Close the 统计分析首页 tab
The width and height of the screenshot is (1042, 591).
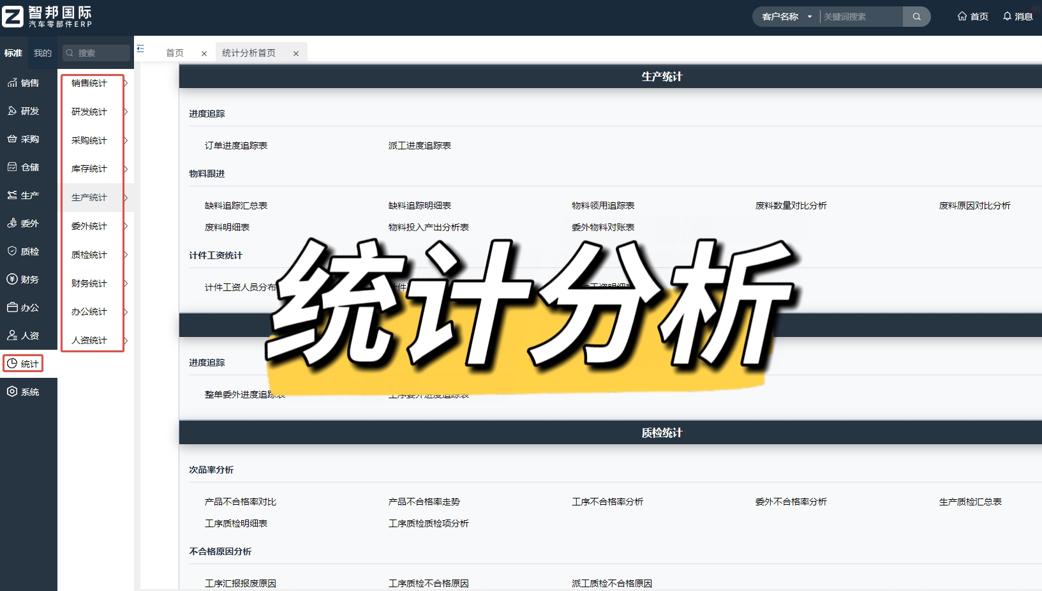296,54
